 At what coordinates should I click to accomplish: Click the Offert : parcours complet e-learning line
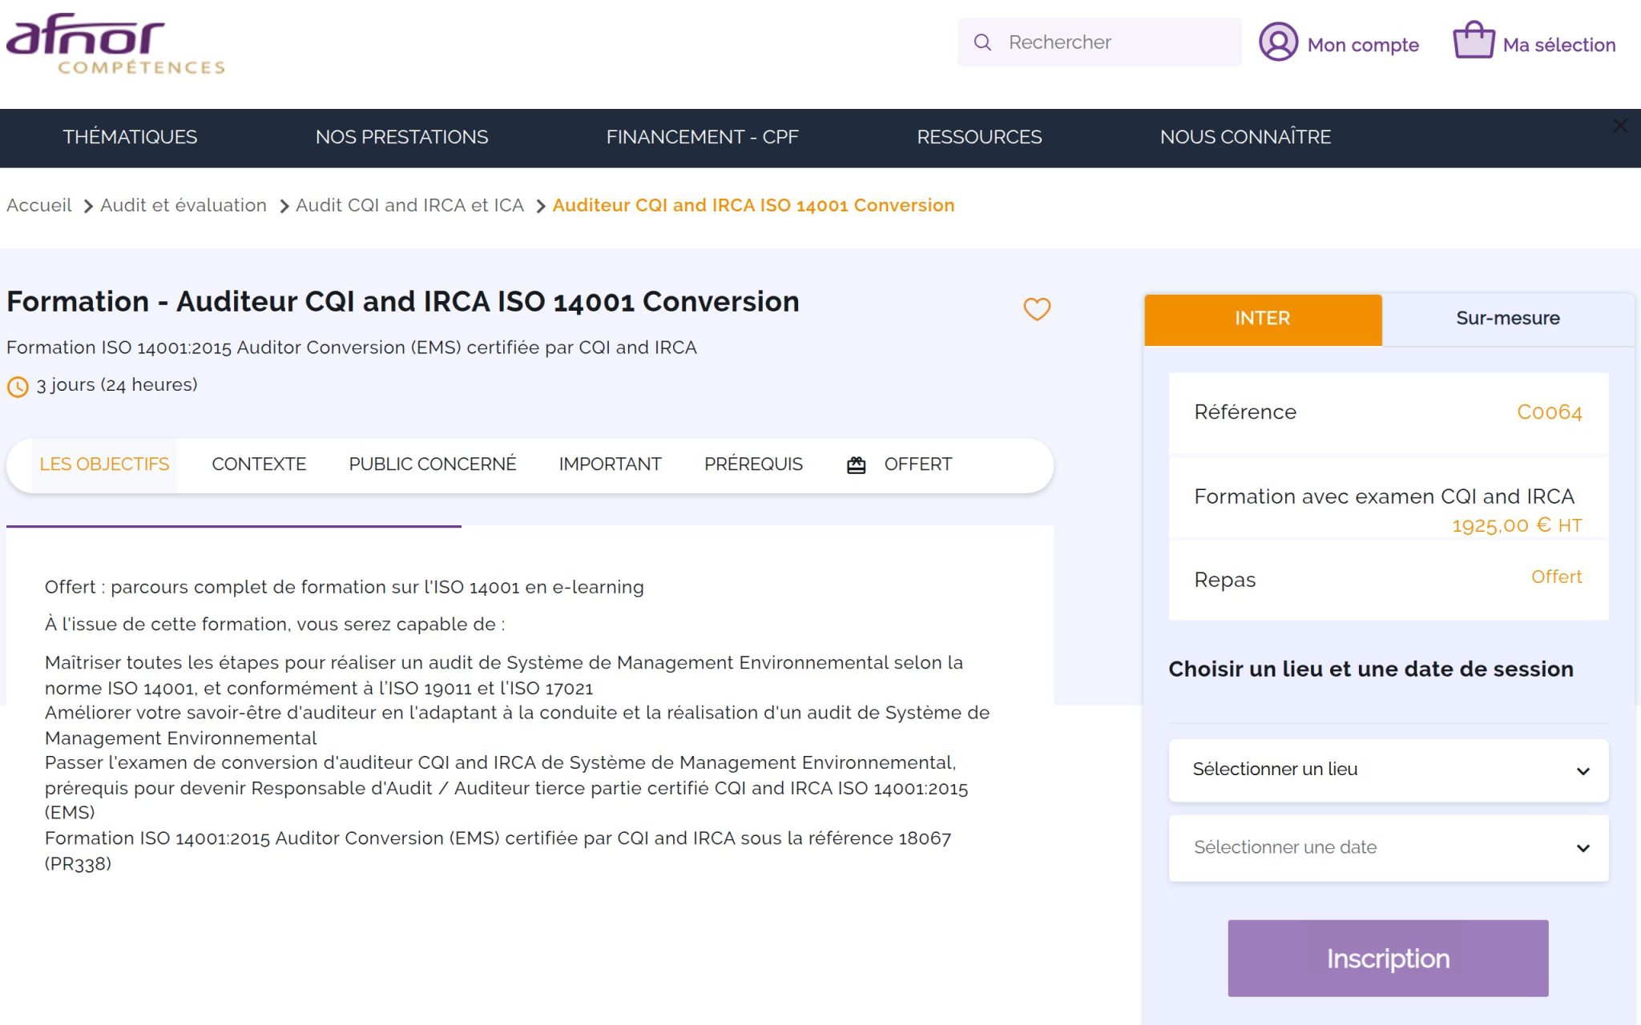[x=345, y=588]
